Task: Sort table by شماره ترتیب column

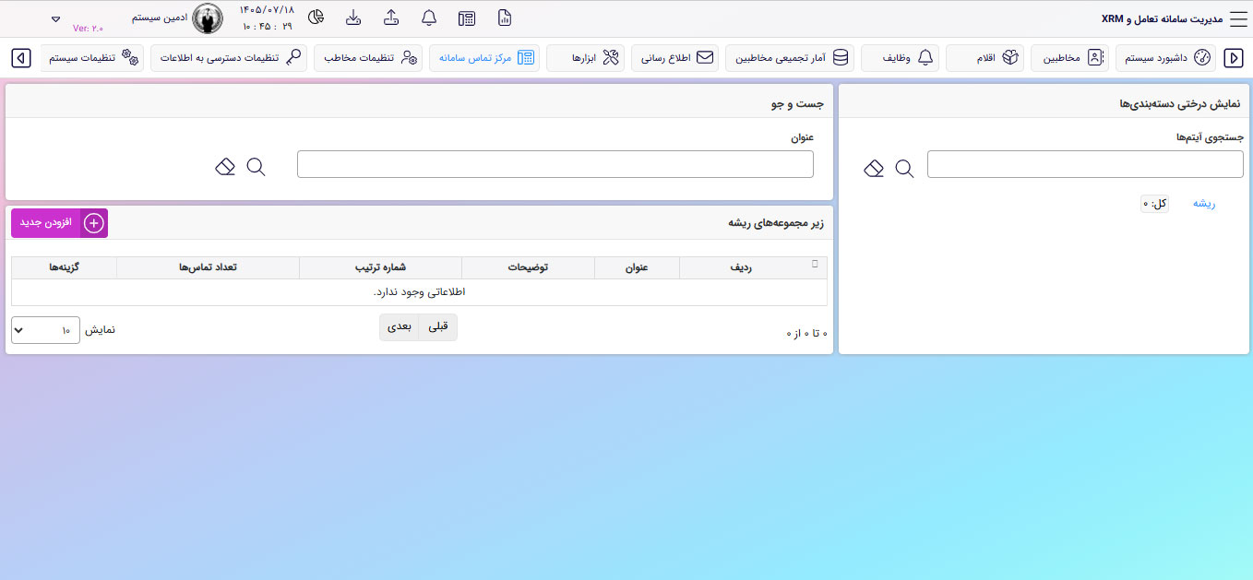Action: click(x=381, y=267)
